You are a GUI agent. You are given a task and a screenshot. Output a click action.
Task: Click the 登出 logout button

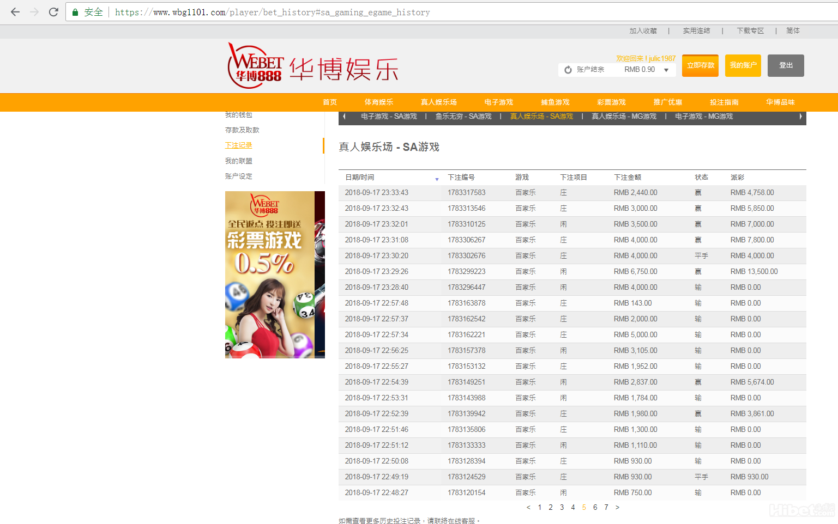point(786,65)
